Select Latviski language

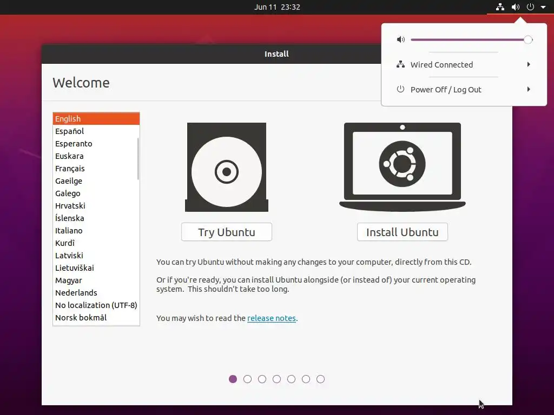(x=95, y=256)
